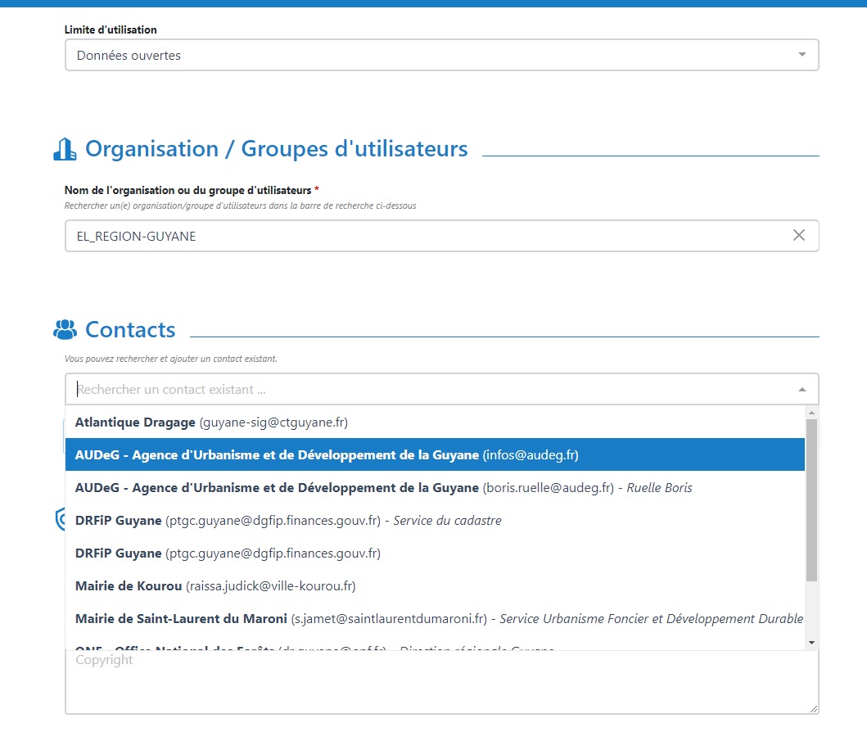Pick AUDeG contact Ruelle Boris
The height and width of the screenshot is (750, 867).
[x=382, y=488]
